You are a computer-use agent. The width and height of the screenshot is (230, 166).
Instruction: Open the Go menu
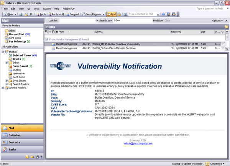29,9
